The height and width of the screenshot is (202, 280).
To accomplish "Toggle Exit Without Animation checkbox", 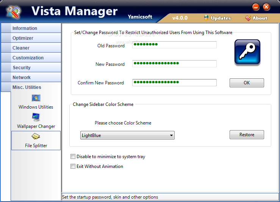I will point(73,166).
